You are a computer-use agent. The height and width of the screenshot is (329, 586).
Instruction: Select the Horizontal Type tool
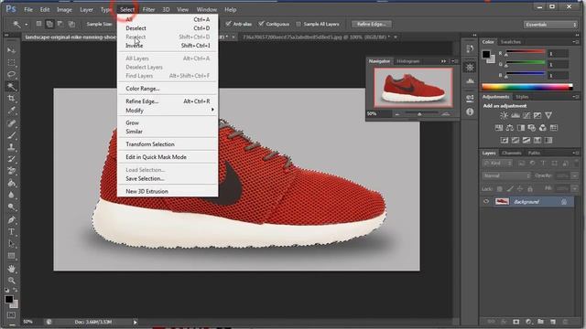pos(11,231)
